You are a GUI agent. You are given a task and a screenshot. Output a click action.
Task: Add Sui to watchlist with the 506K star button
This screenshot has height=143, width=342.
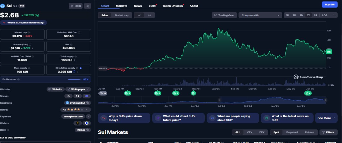(76, 6)
